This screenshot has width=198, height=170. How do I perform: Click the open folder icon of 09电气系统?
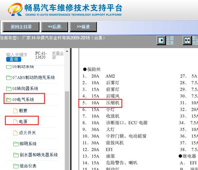(9, 100)
